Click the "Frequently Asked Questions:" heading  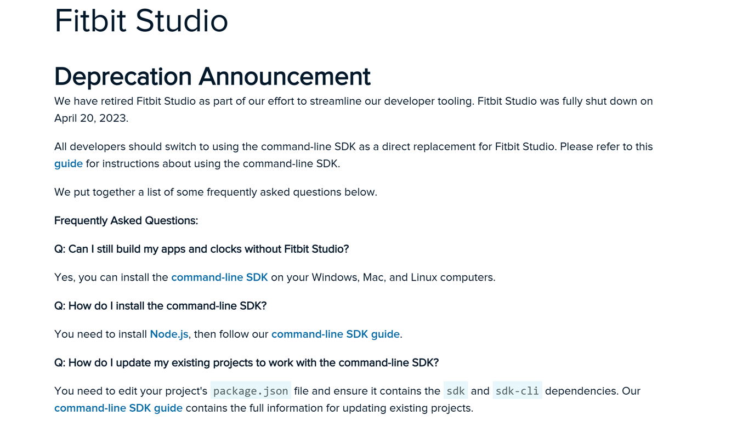coord(126,221)
